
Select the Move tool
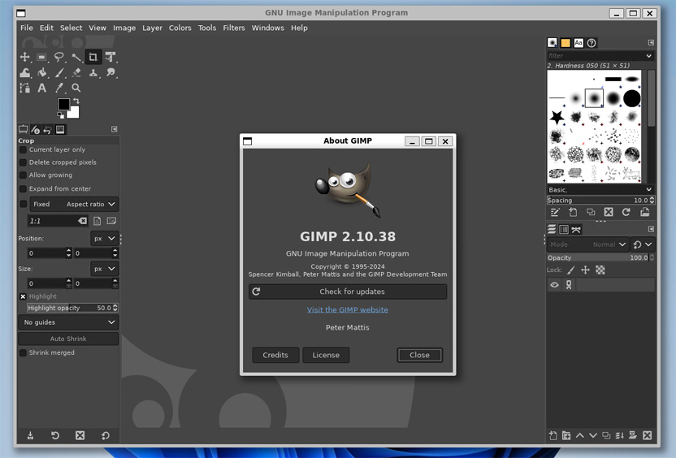25,57
